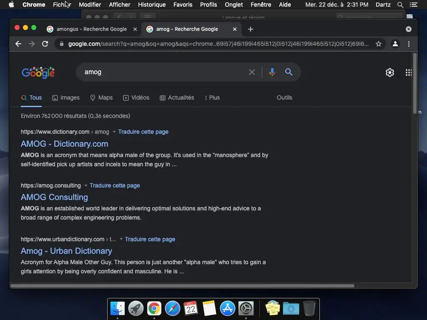Open Control Center list icon in menu bar
This screenshot has width=427, height=320.
(x=413, y=5)
